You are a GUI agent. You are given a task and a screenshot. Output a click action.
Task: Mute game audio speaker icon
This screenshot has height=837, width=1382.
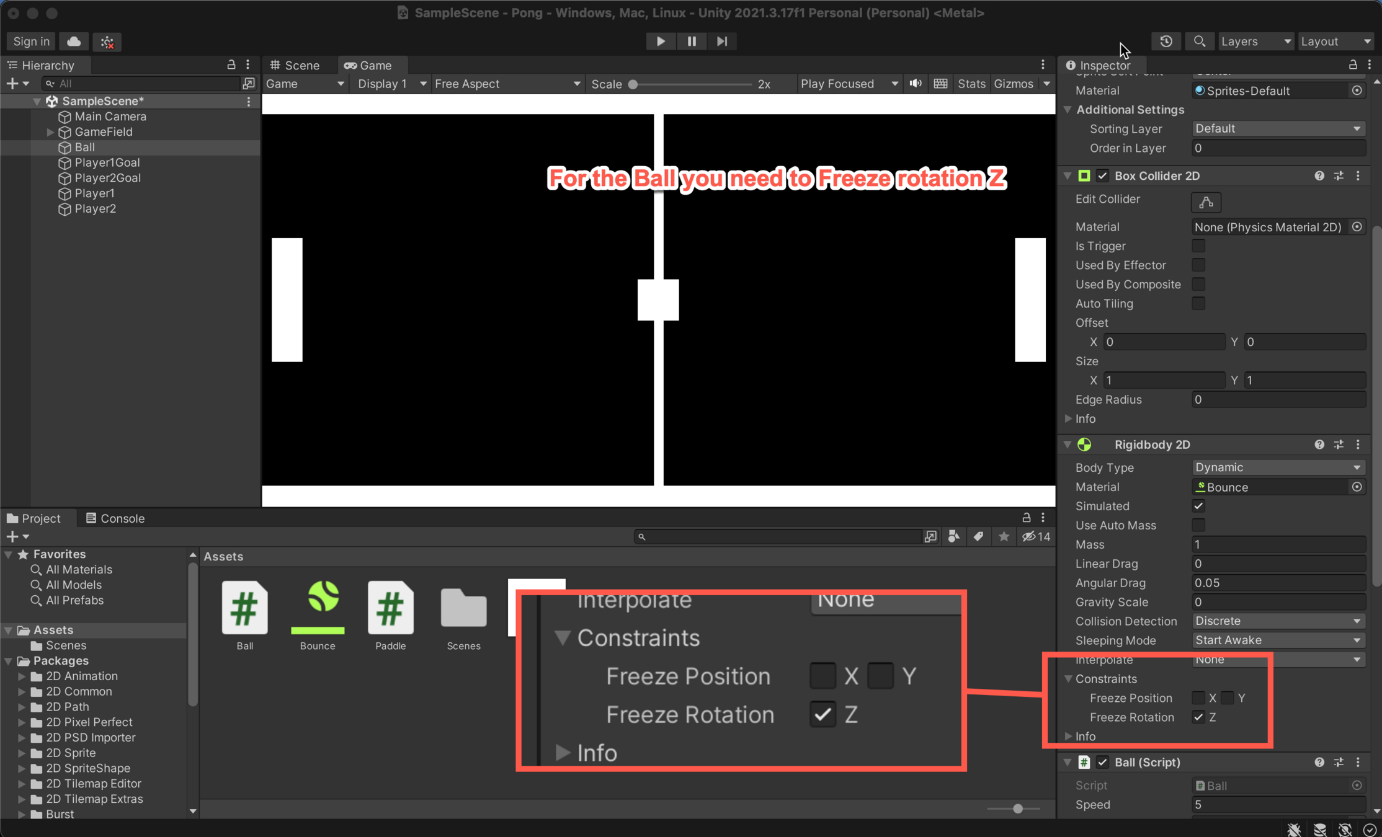click(916, 84)
